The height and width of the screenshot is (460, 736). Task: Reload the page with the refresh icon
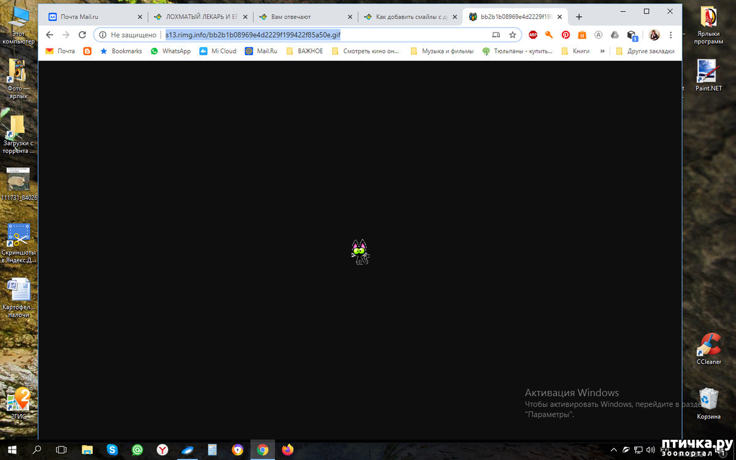click(82, 35)
